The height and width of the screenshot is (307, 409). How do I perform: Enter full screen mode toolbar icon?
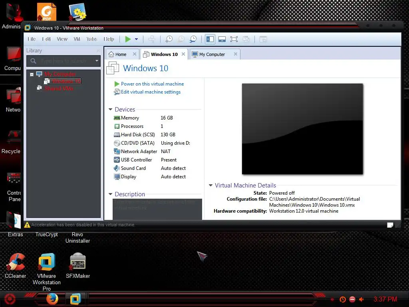pos(234,39)
